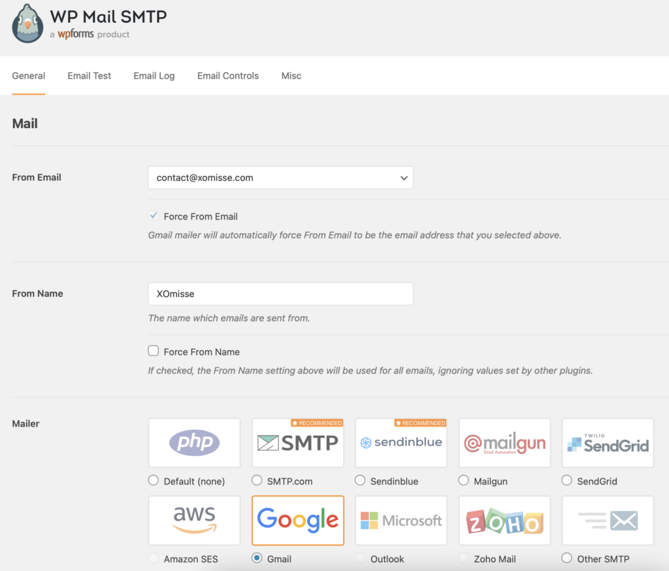Click Recommended badge on Sendinblue card

click(420, 423)
